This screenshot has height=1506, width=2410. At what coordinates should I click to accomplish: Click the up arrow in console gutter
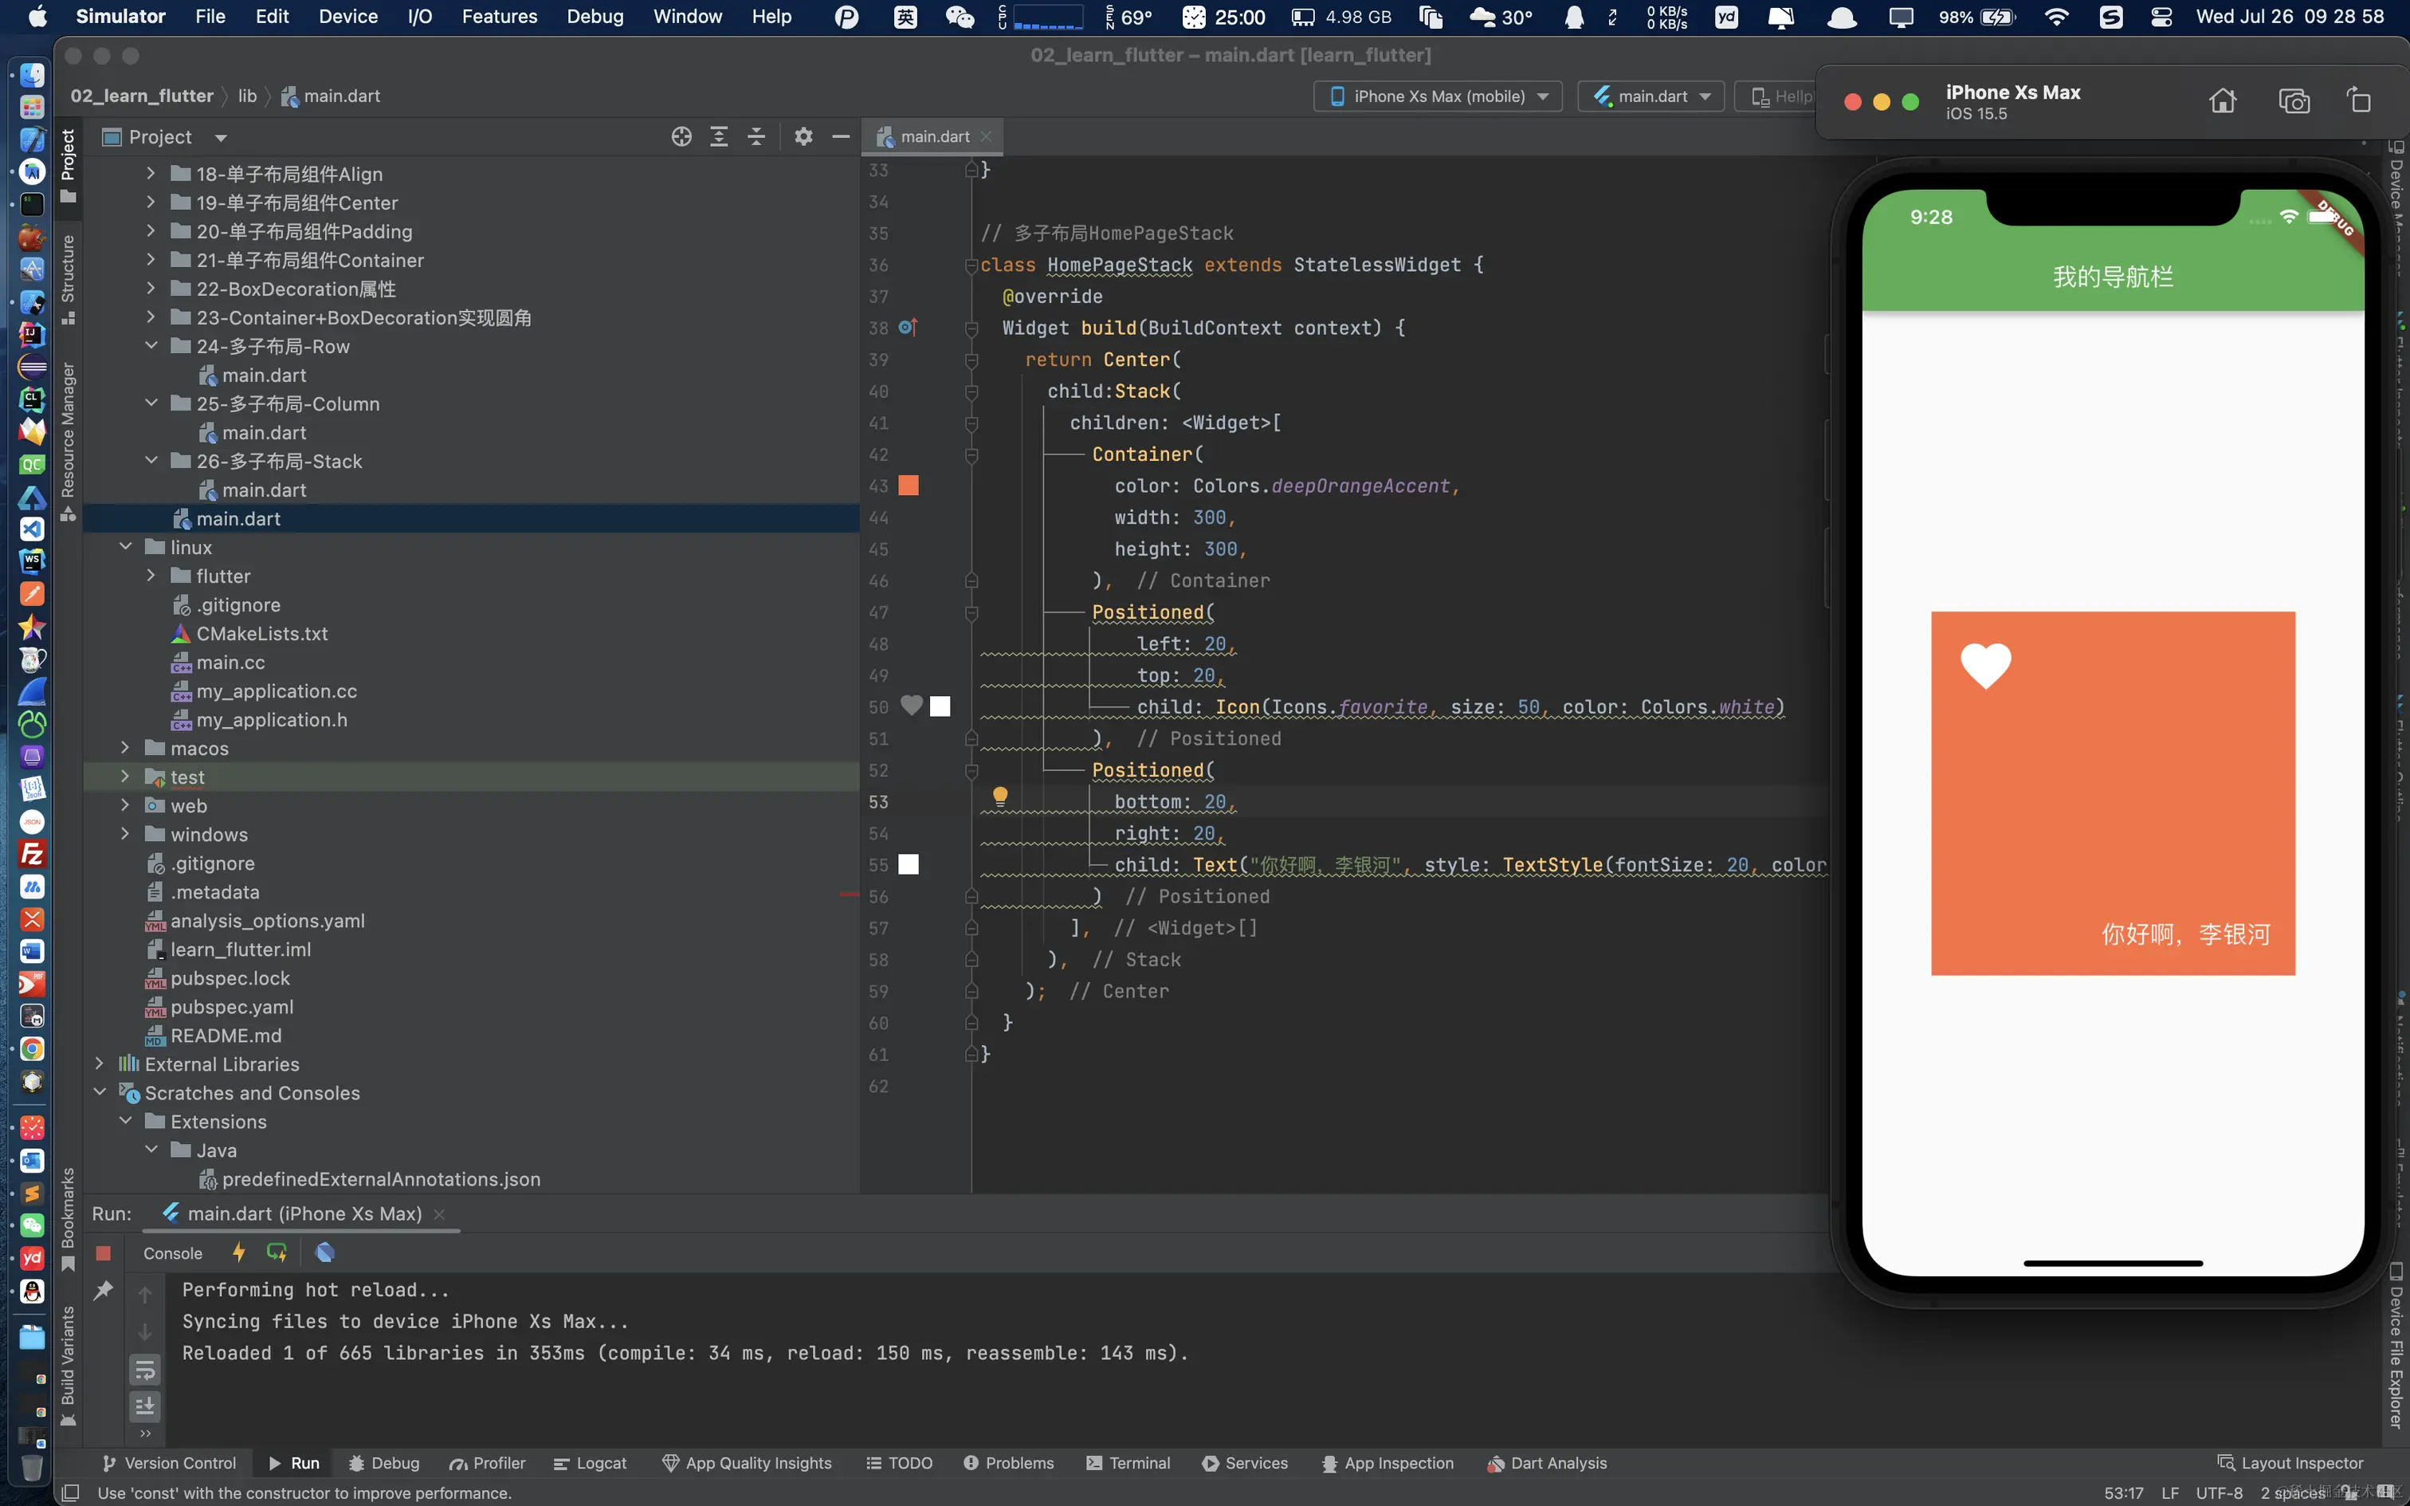tap(145, 1295)
